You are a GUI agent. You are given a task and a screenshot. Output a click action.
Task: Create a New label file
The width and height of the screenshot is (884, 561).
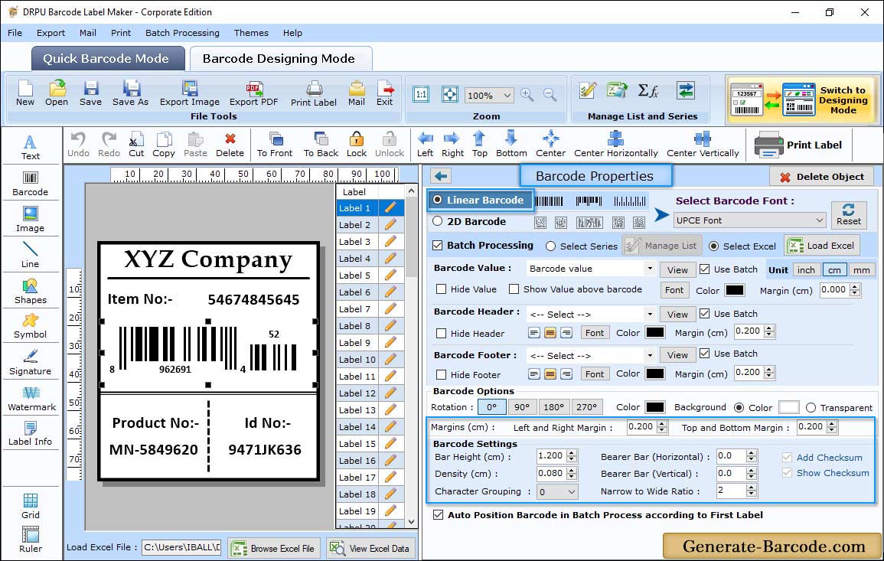[25, 93]
